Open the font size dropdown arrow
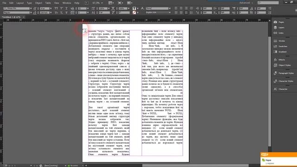Image resolution: width=297 pixels, height=167 pixels. [51, 8]
